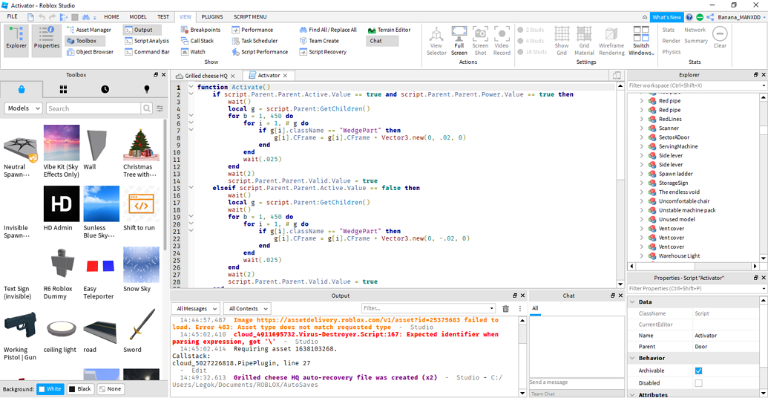
Task: Toggle the Archivable checkbox
Action: click(x=698, y=371)
